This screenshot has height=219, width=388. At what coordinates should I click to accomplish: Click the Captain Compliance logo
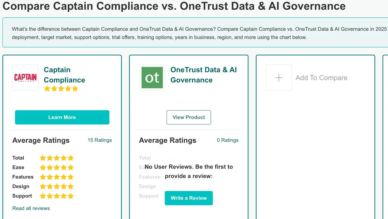coord(25,78)
